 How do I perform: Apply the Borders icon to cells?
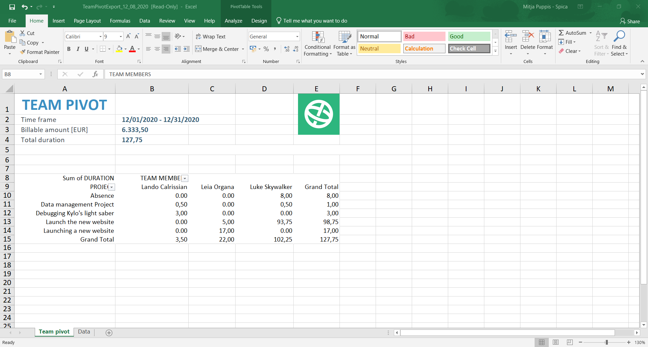[103, 49]
